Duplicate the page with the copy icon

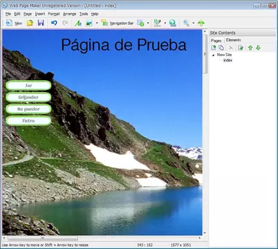tap(221, 48)
